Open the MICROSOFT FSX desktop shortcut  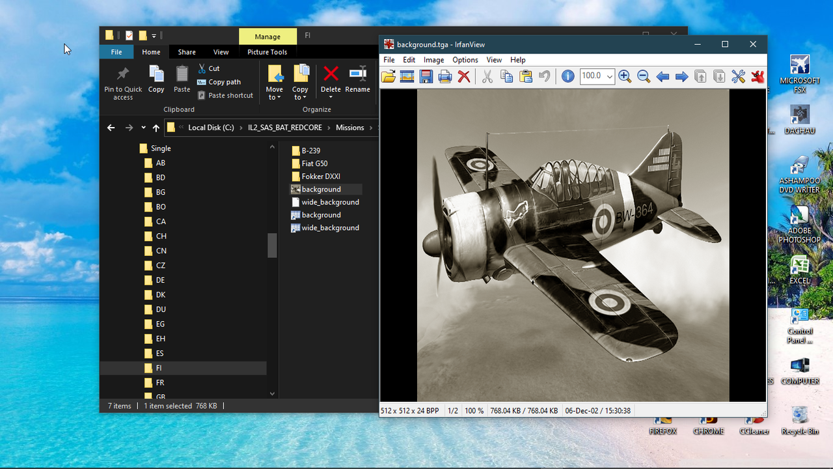click(800, 74)
